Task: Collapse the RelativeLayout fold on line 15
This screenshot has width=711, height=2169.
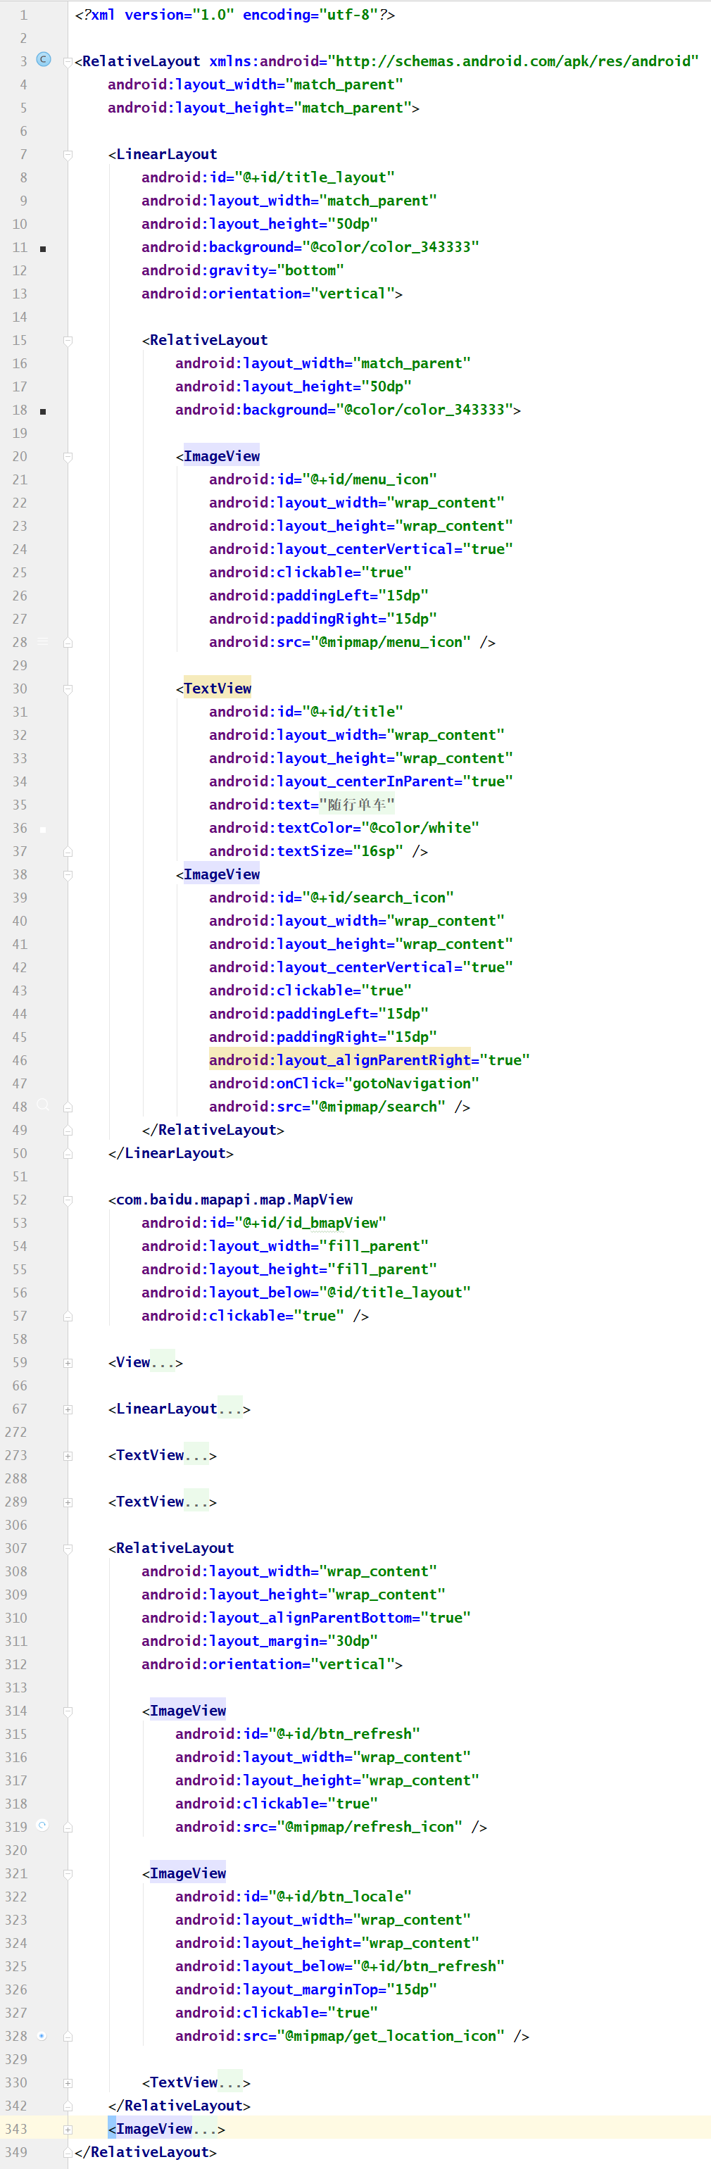Action: click(x=68, y=341)
